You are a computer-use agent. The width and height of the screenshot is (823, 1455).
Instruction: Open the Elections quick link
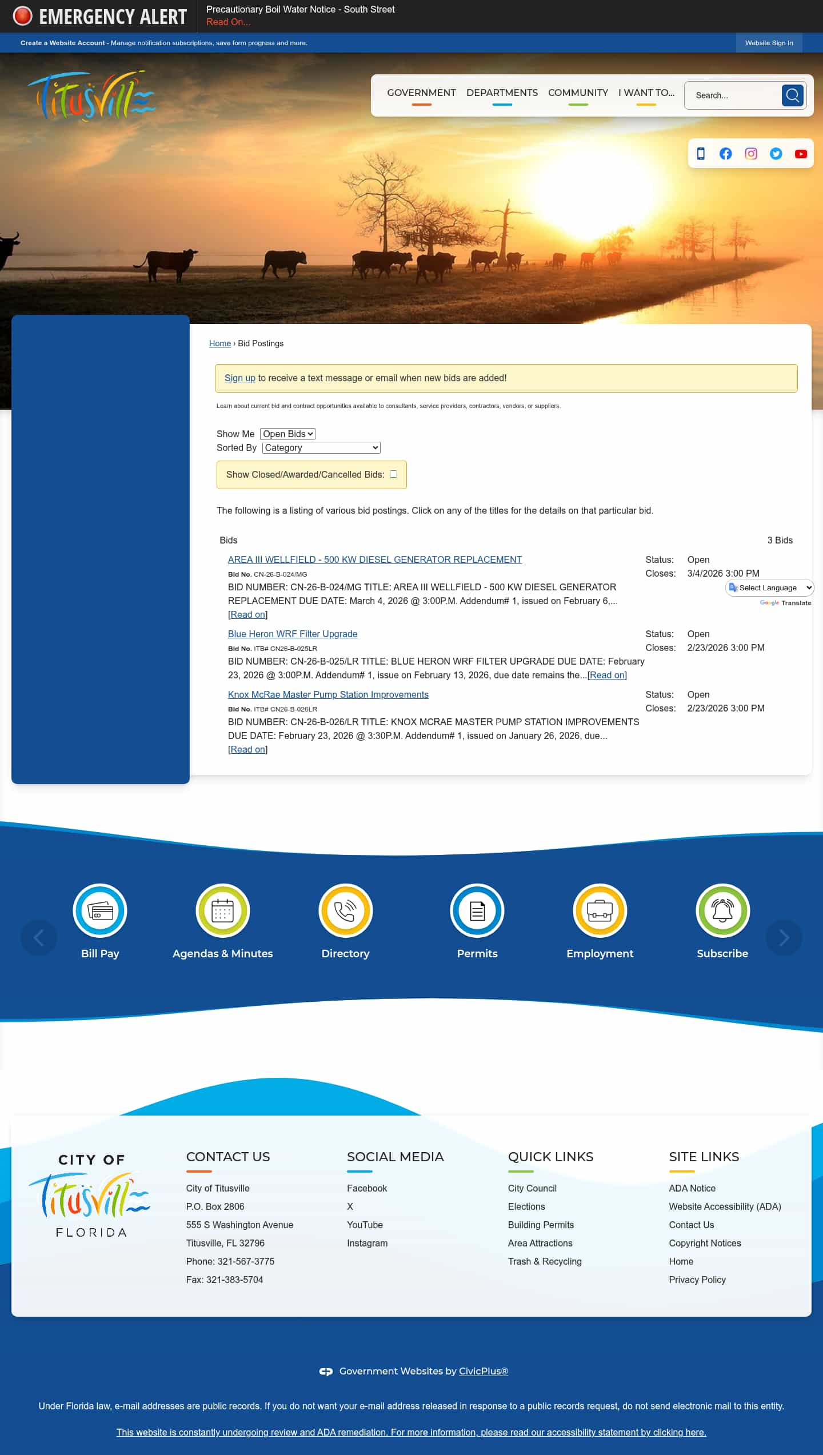(x=526, y=1206)
